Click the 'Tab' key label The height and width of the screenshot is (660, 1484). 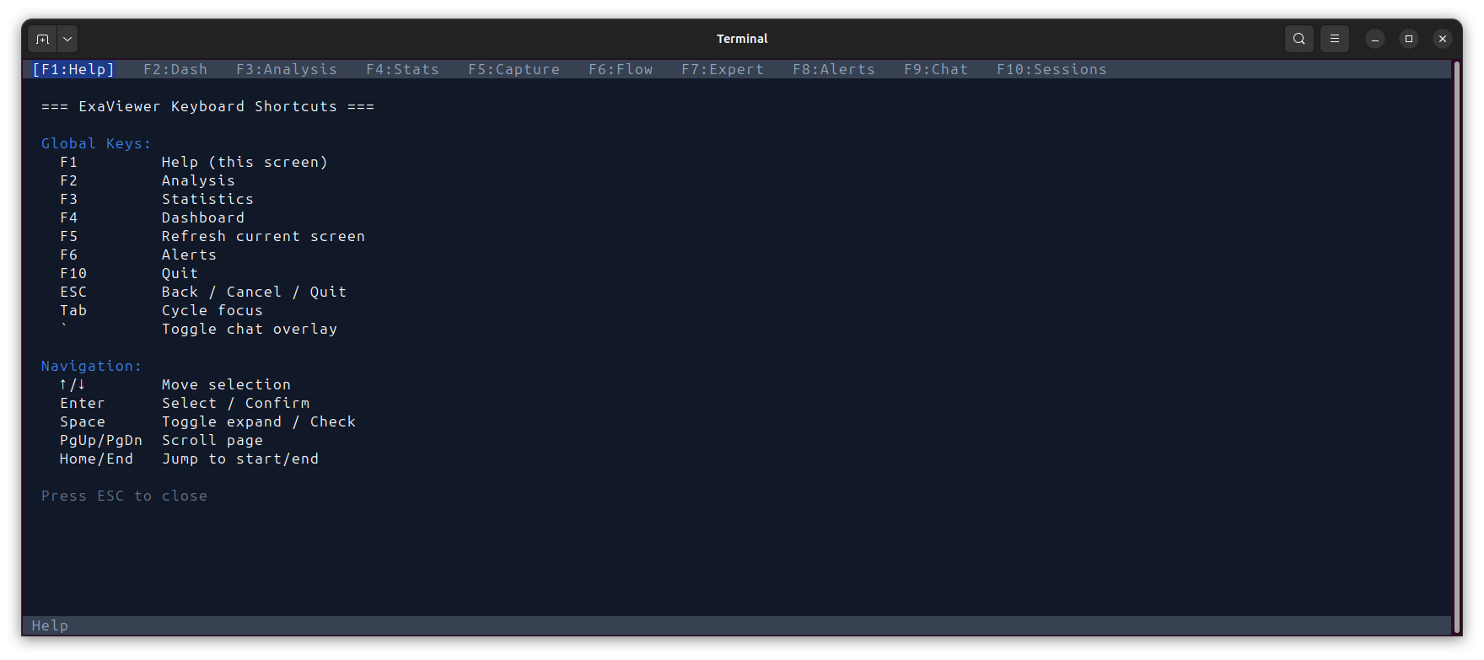(x=73, y=310)
